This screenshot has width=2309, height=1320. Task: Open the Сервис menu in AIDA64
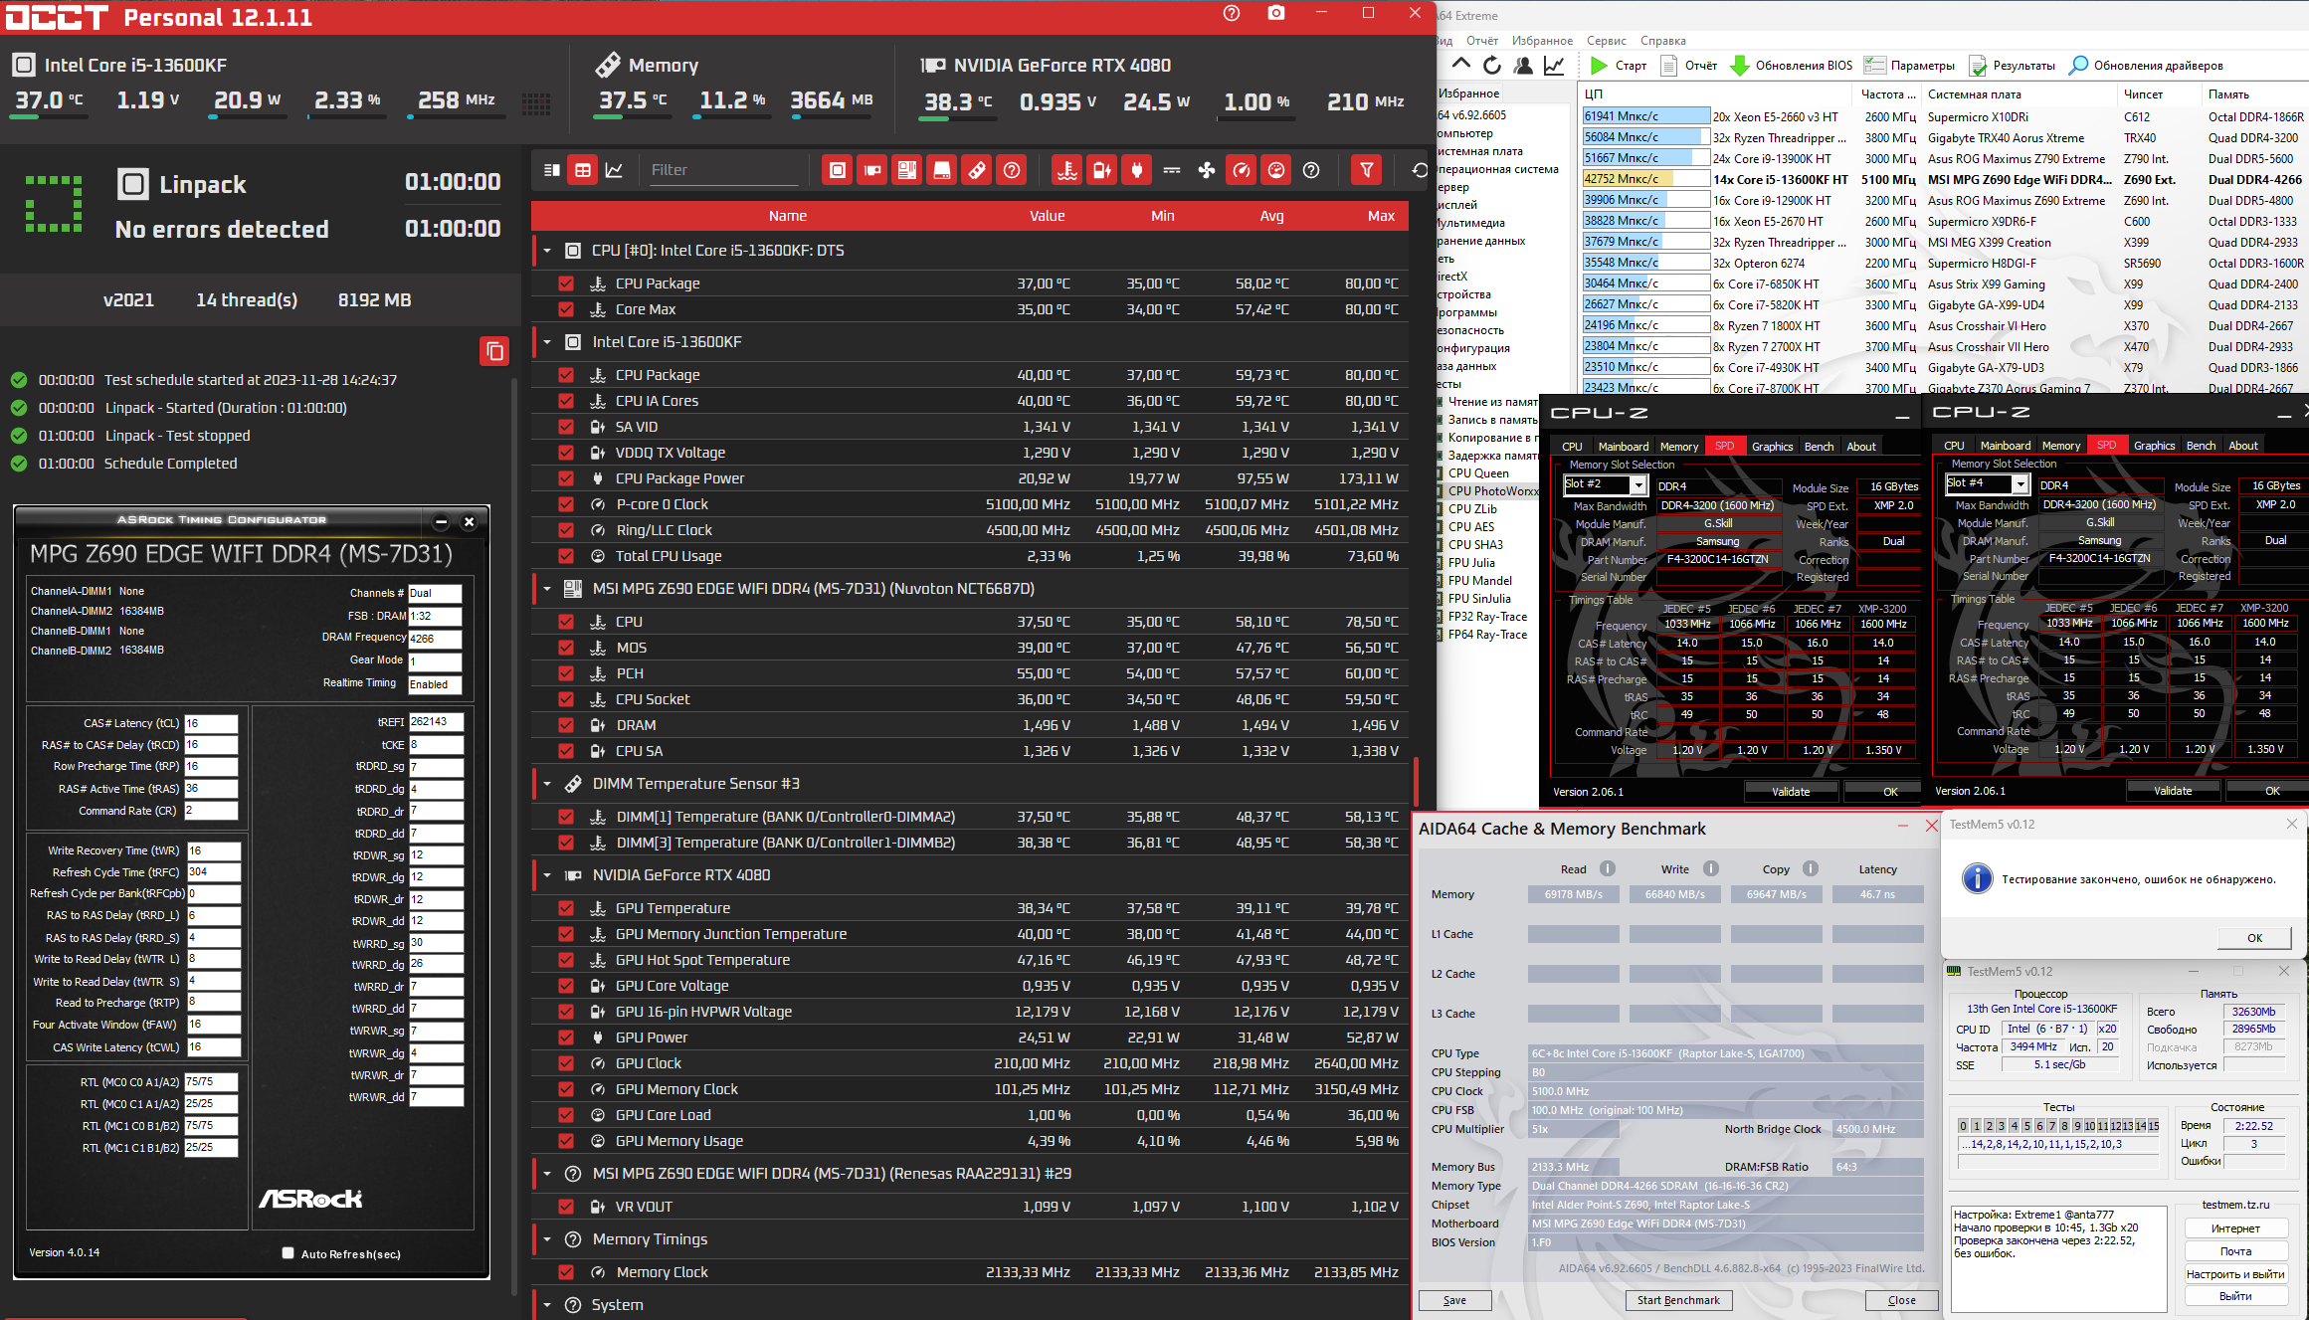pyautogui.click(x=1606, y=41)
